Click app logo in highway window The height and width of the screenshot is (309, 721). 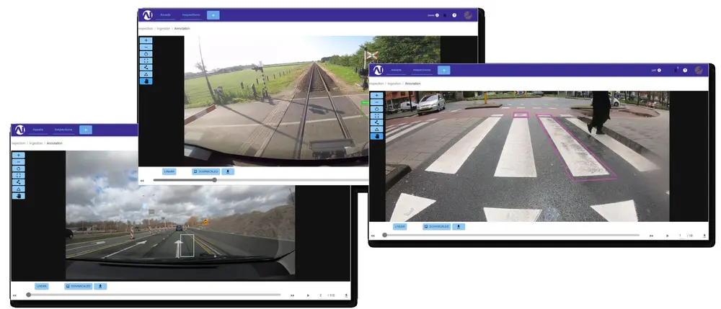19,130
